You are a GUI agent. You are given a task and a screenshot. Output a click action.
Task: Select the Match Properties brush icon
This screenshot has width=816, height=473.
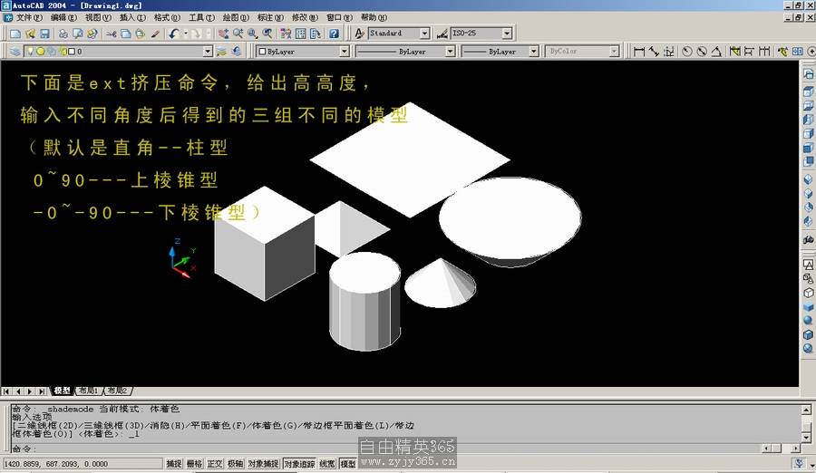click(155, 34)
